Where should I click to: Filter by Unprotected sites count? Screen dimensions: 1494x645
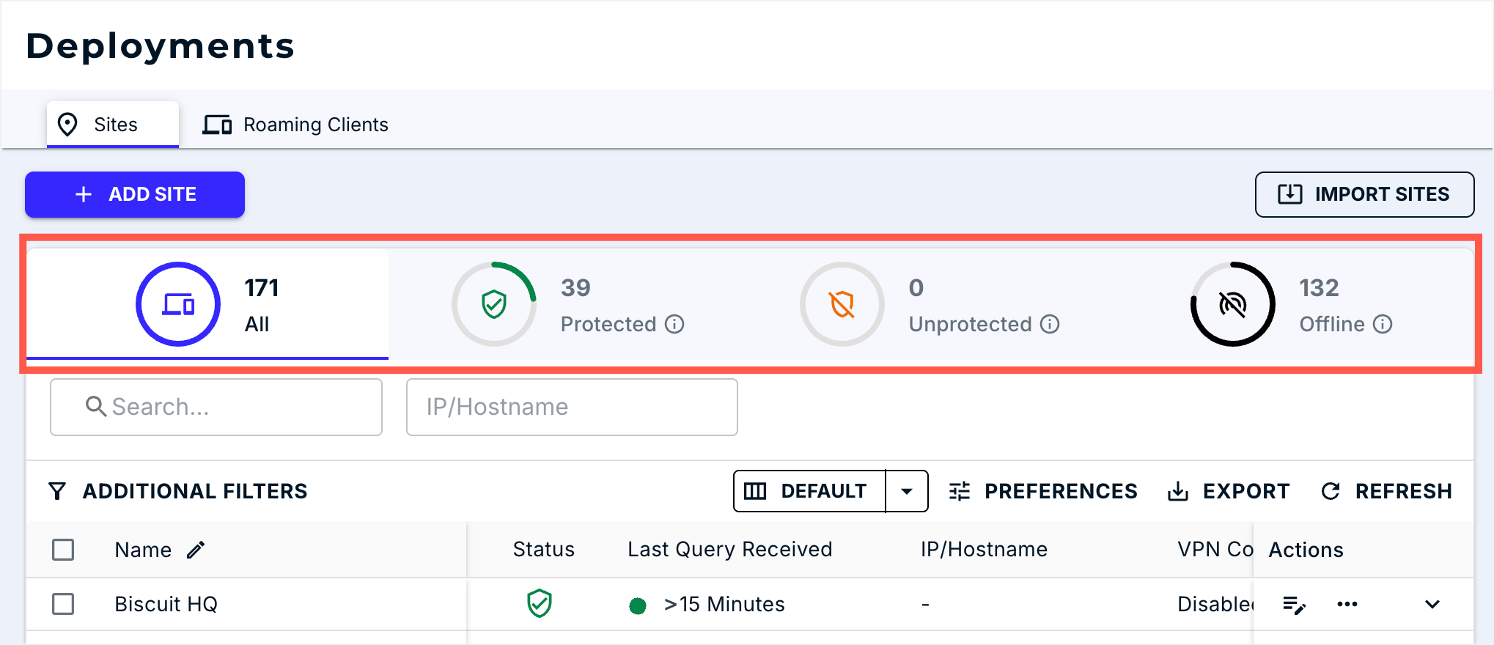click(x=930, y=304)
